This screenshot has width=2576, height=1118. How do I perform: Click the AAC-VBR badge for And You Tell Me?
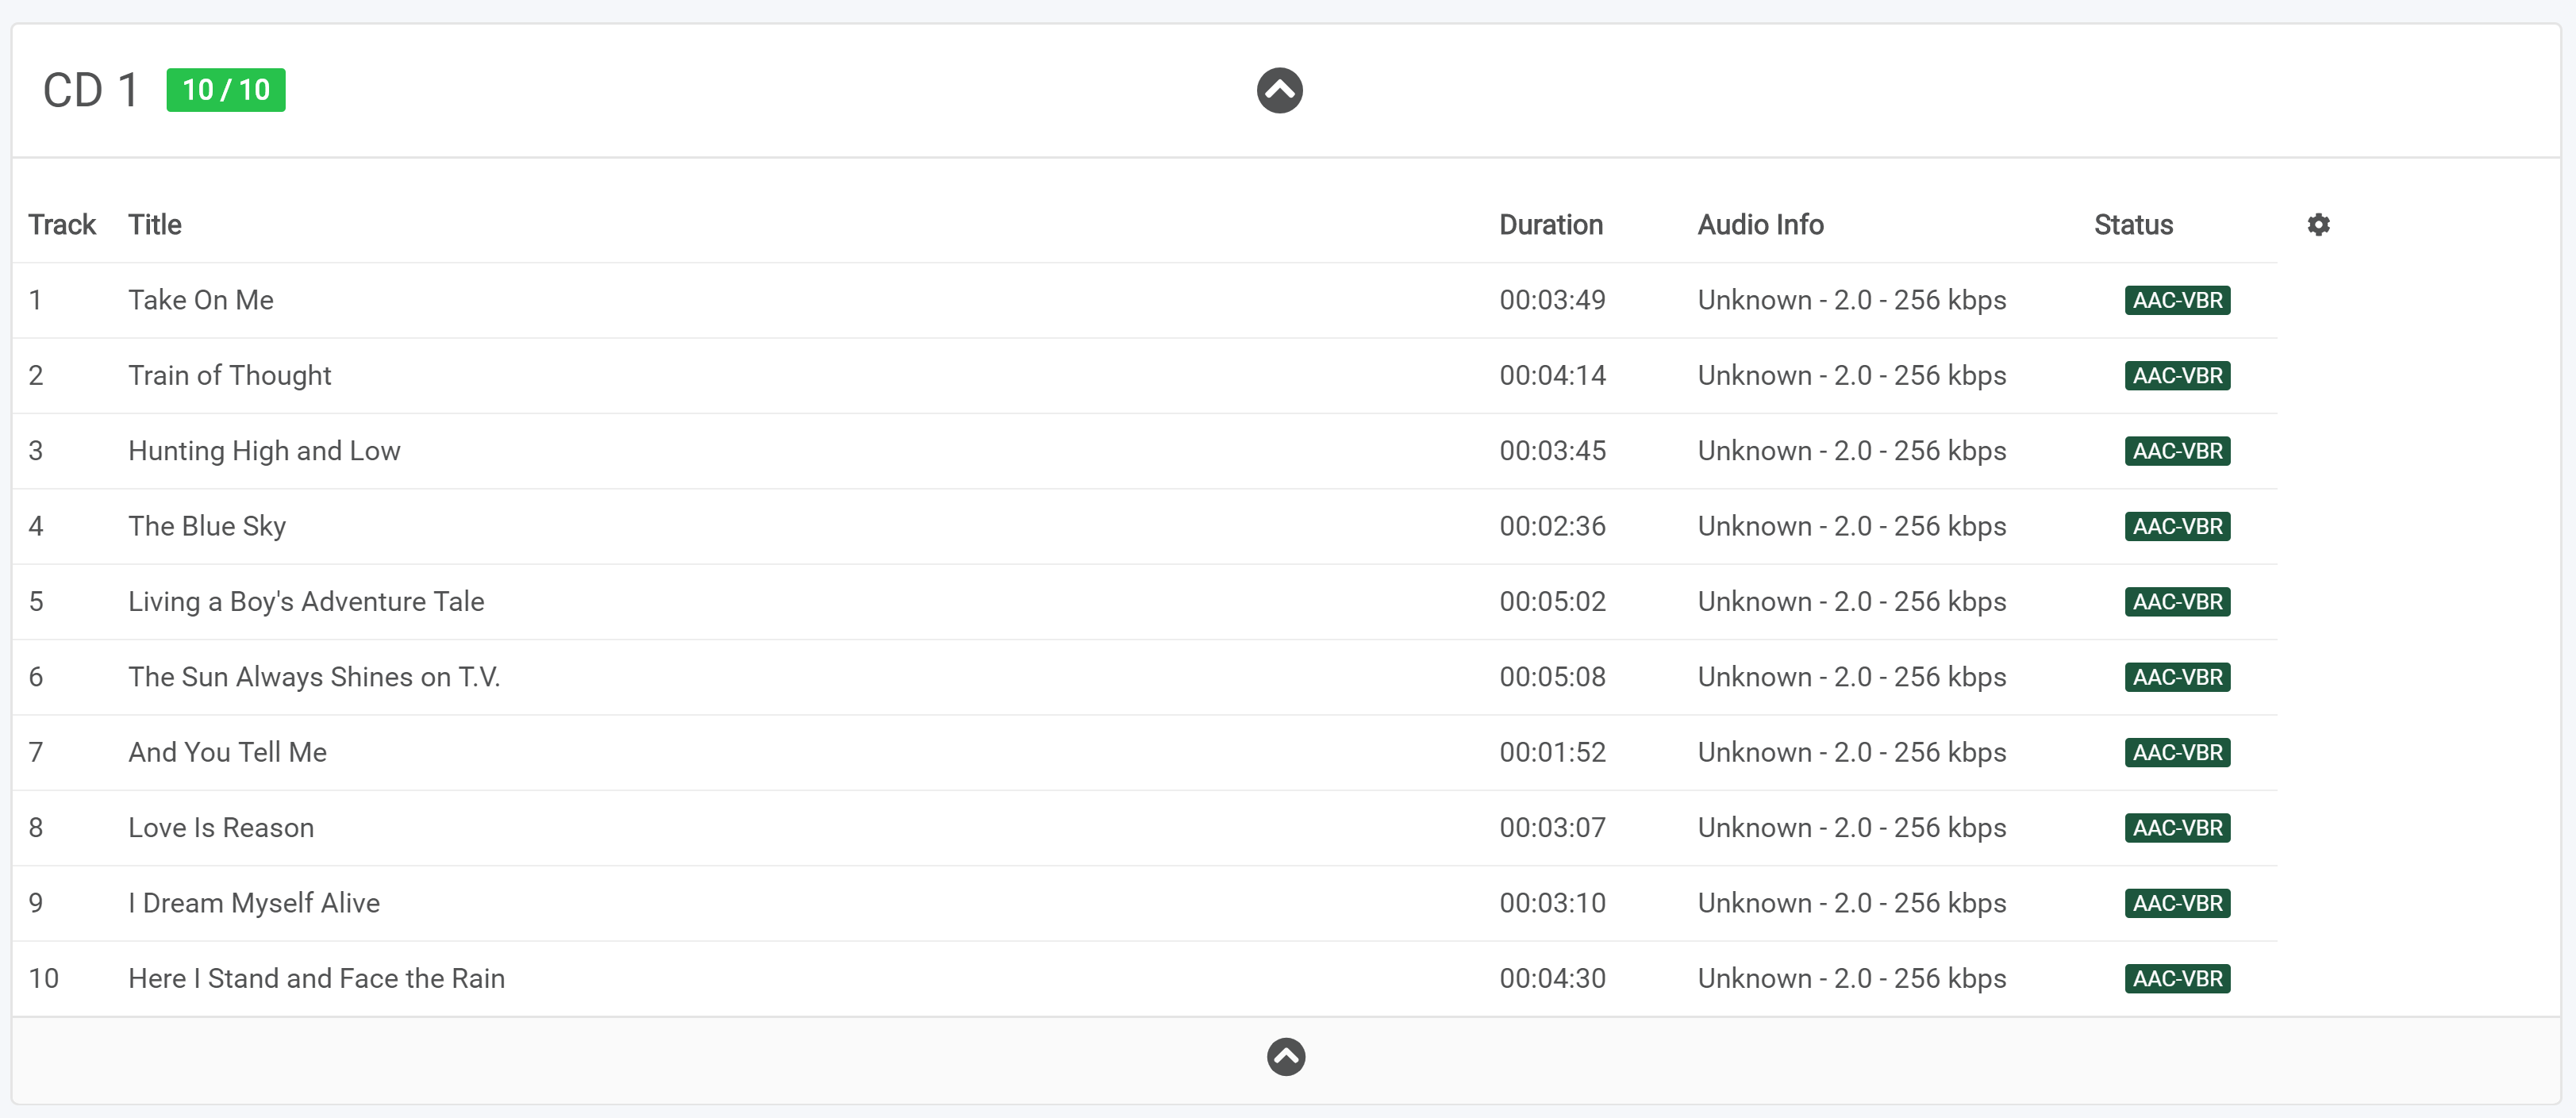[x=2177, y=751]
